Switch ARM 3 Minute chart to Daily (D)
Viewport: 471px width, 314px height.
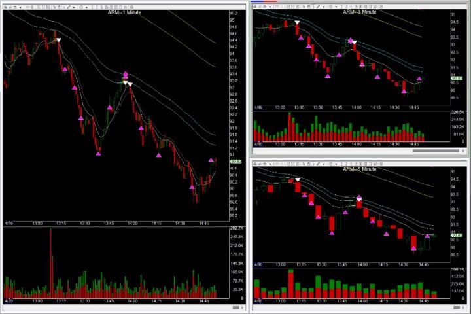pos(370,7)
